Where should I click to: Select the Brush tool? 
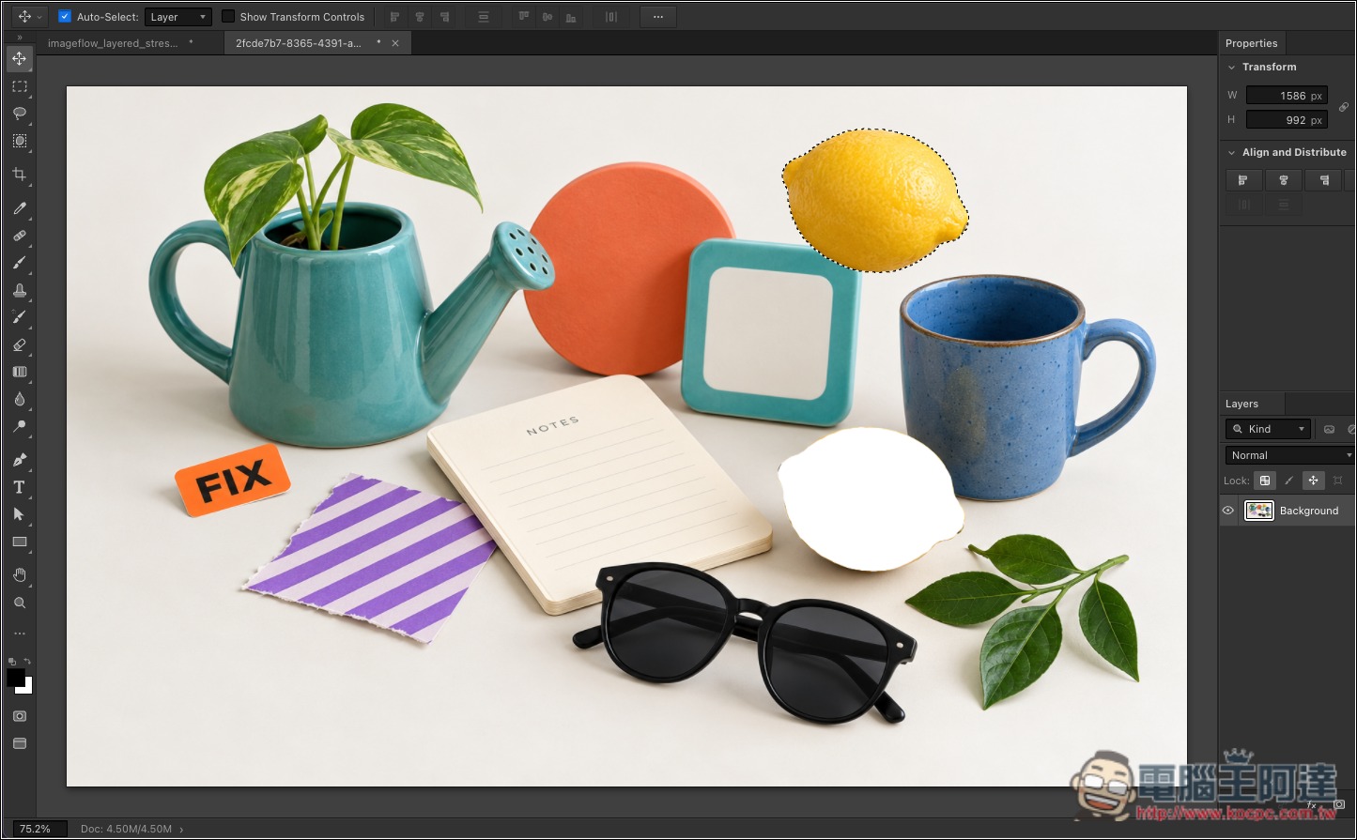(19, 263)
